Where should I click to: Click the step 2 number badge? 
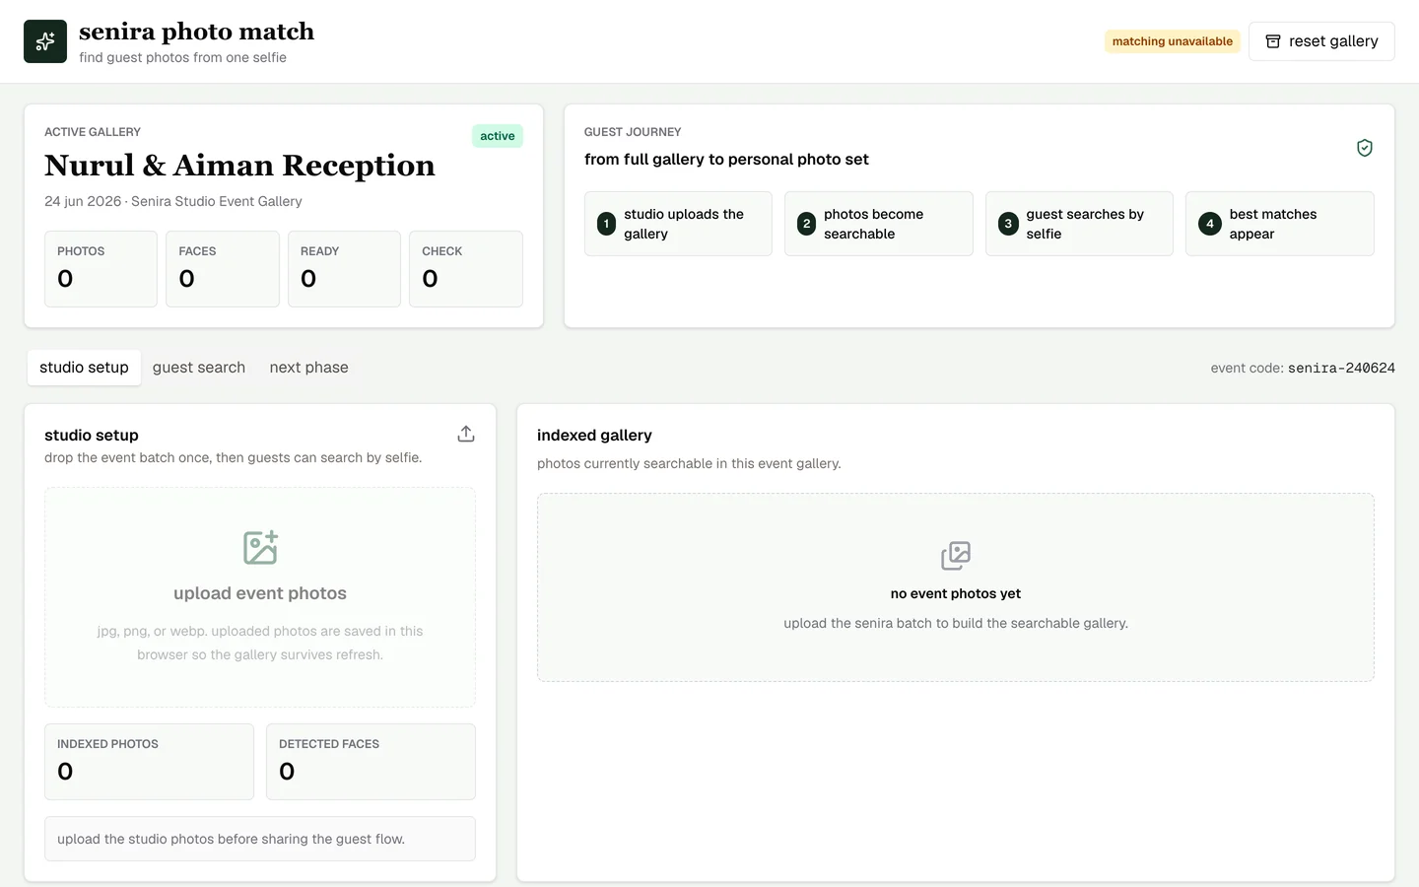[x=807, y=224]
